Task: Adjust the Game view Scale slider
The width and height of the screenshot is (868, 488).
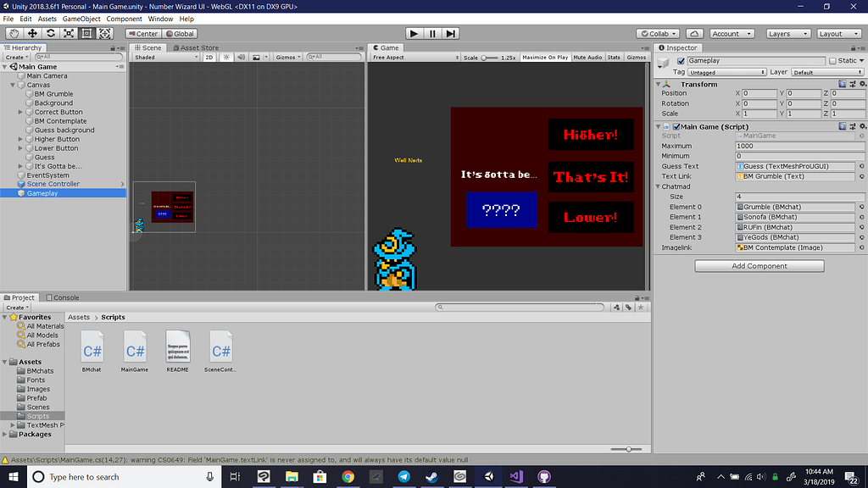Action: pyautogui.click(x=489, y=58)
